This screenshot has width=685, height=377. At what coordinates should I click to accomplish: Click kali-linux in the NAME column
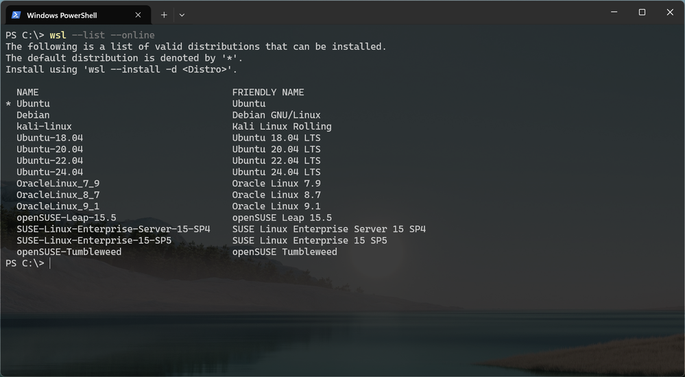[x=44, y=126]
